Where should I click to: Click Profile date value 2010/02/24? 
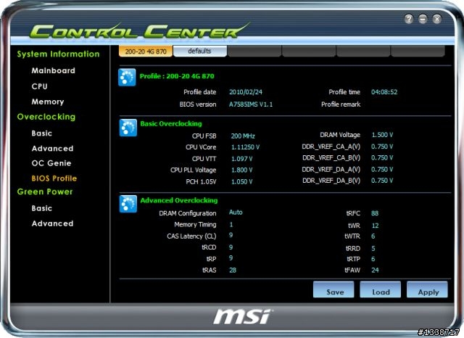[x=246, y=92]
